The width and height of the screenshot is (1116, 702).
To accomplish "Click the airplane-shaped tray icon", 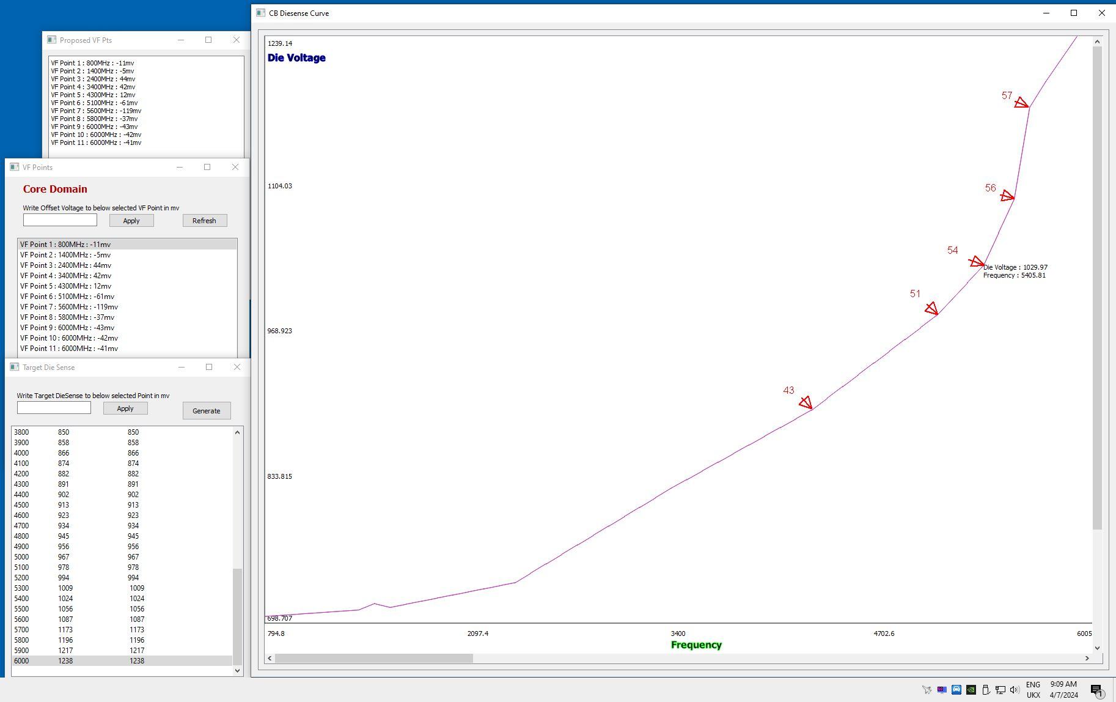I will point(927,690).
